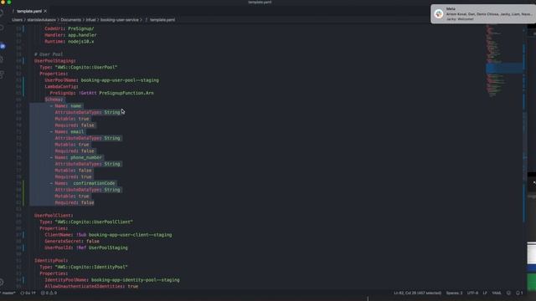This screenshot has width=536, height=301.
Task: Click 'Type: "AWS::Cognito::UserPoolClient"' line
Action: (x=86, y=222)
